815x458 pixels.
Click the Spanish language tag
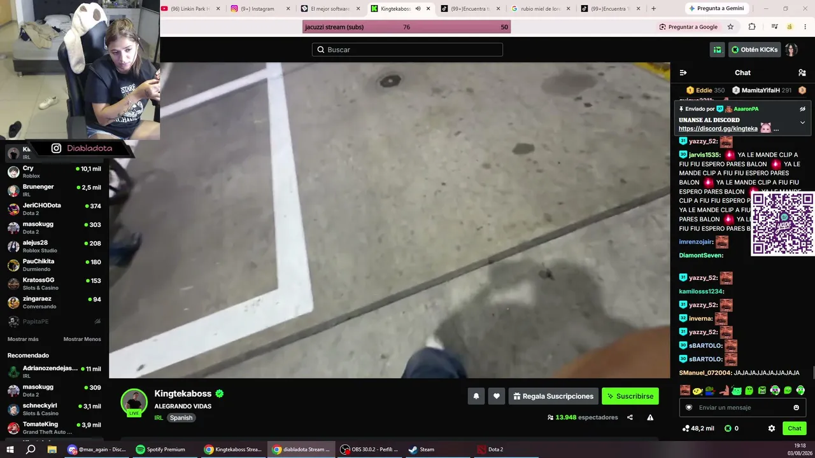(x=181, y=418)
